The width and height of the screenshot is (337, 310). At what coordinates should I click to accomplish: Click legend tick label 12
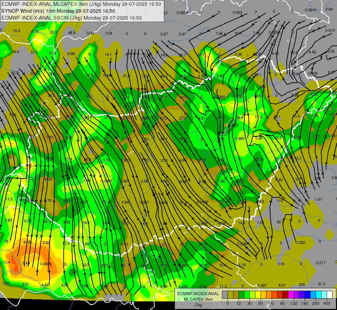coord(238,303)
